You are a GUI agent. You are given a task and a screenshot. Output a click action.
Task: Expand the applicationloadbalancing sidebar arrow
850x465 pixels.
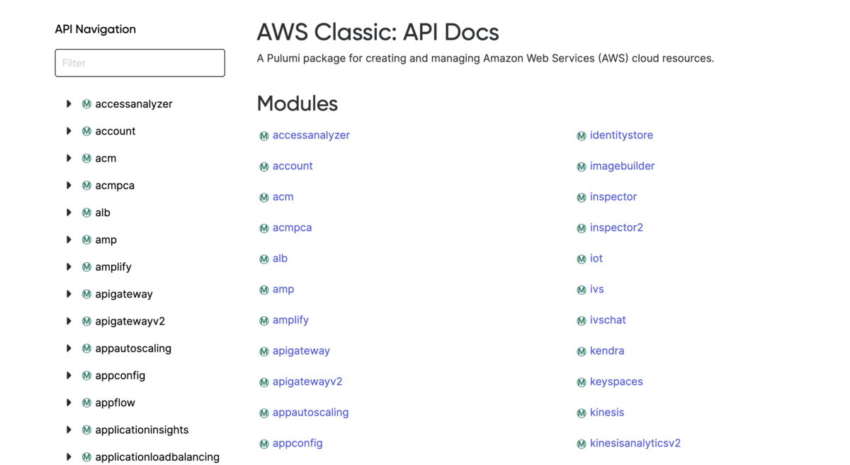click(x=69, y=457)
